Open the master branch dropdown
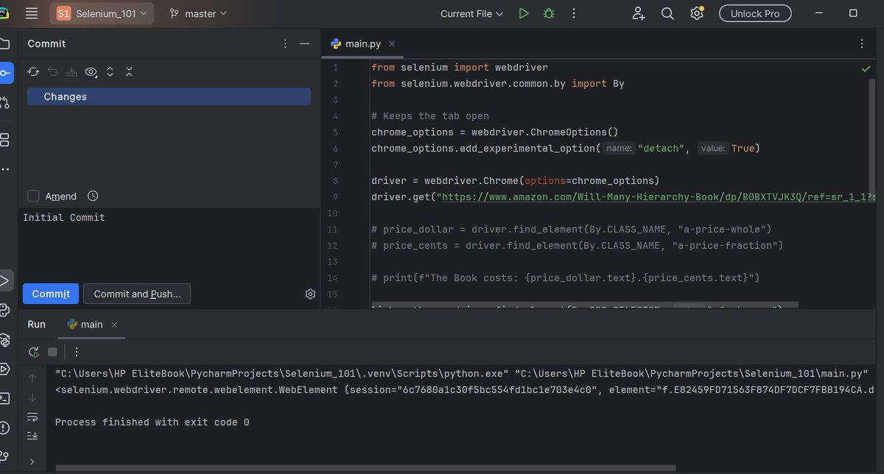 [198, 13]
